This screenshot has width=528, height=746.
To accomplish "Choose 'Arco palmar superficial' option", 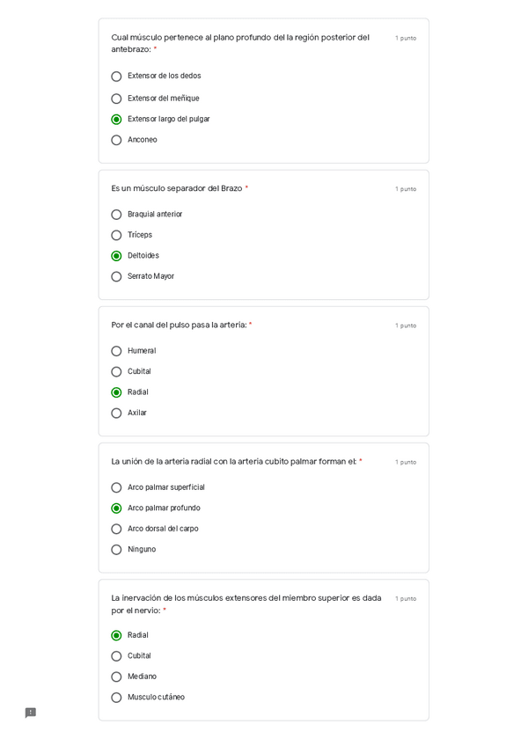I will [116, 487].
